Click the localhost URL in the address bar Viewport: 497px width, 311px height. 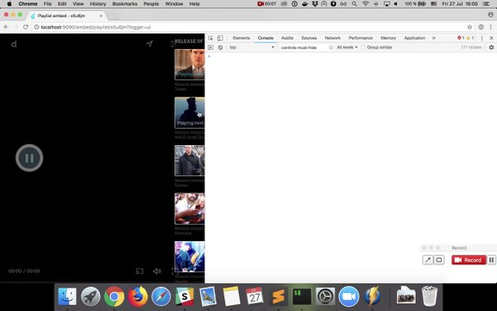click(x=96, y=28)
